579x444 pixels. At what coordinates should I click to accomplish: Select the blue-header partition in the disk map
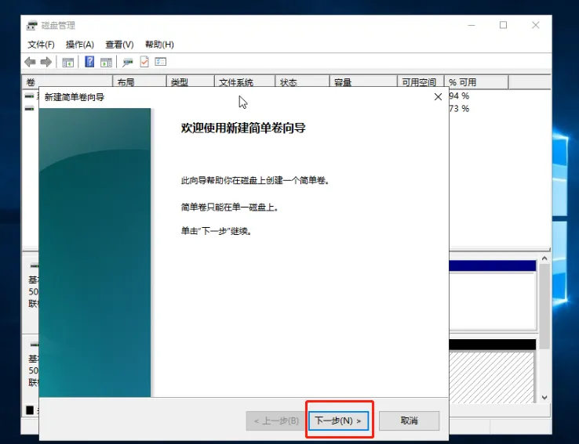click(x=493, y=294)
